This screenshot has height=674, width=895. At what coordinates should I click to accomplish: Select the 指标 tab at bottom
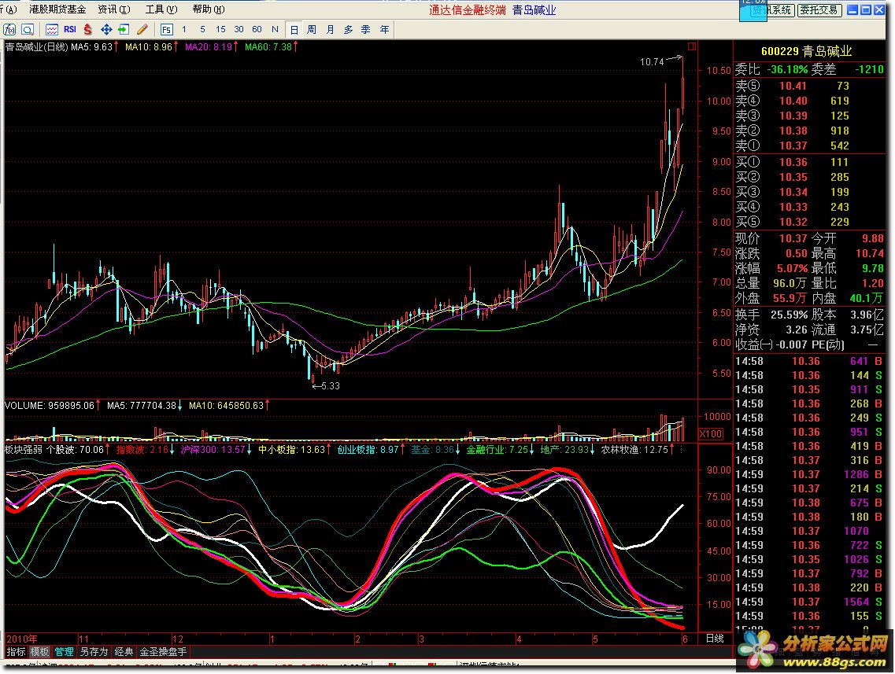(x=16, y=652)
